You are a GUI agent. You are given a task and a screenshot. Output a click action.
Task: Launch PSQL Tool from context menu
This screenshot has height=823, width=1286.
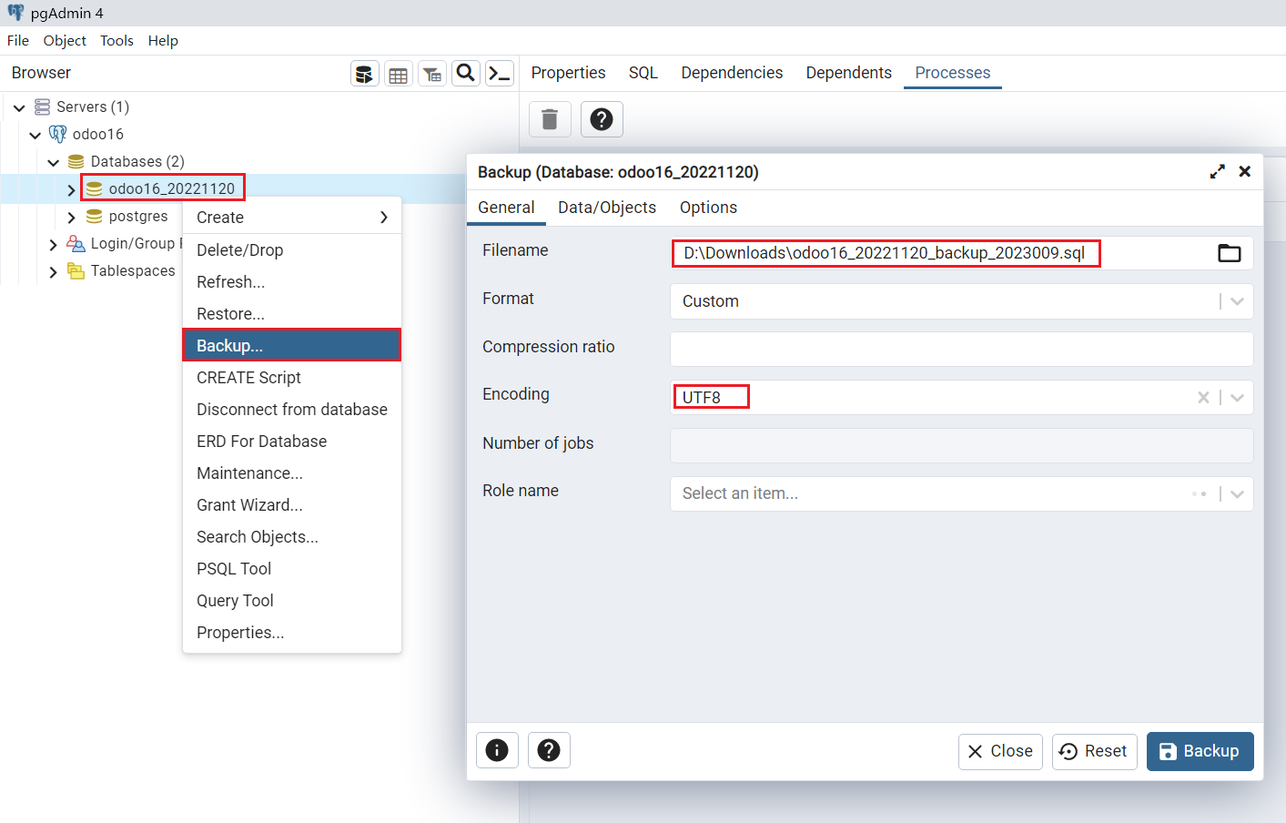(x=292, y=569)
